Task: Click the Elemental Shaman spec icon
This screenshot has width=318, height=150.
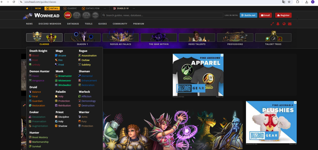Action: [80, 76]
